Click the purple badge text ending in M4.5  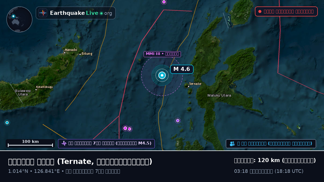pos(110,143)
